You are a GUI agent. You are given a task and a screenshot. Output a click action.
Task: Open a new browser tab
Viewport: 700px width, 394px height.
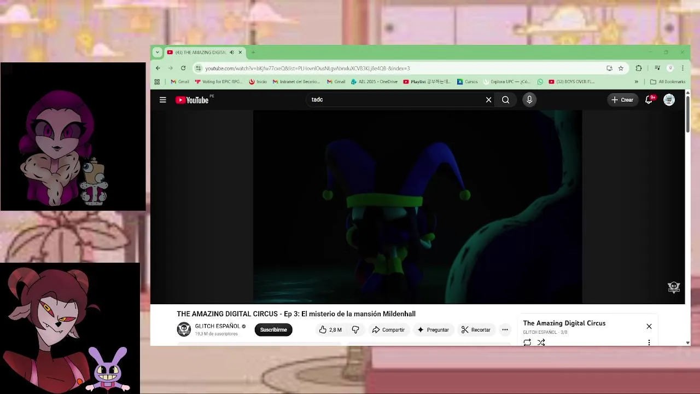click(x=253, y=53)
